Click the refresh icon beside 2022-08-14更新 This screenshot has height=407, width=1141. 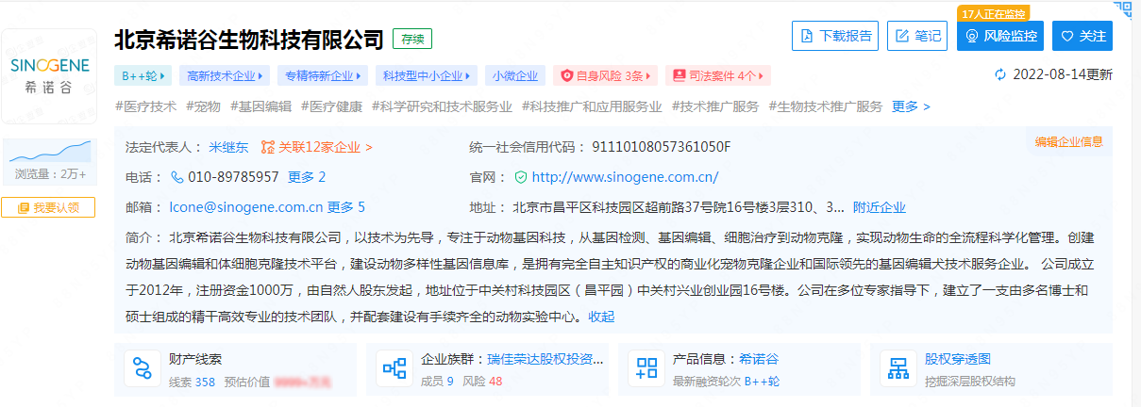pyautogui.click(x=1000, y=75)
